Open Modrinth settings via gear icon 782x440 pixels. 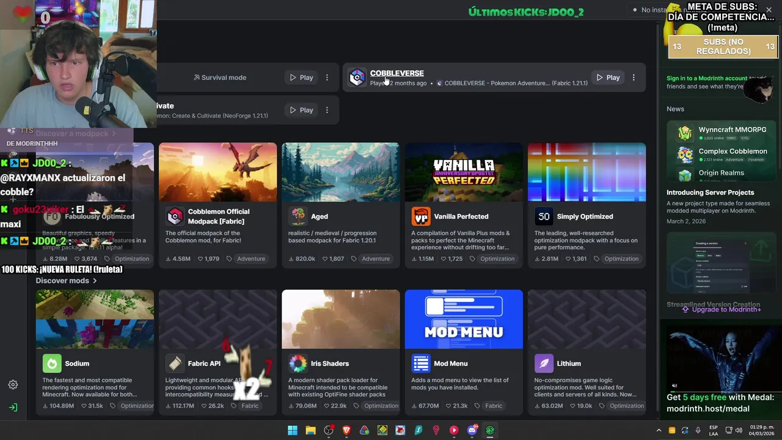13,384
